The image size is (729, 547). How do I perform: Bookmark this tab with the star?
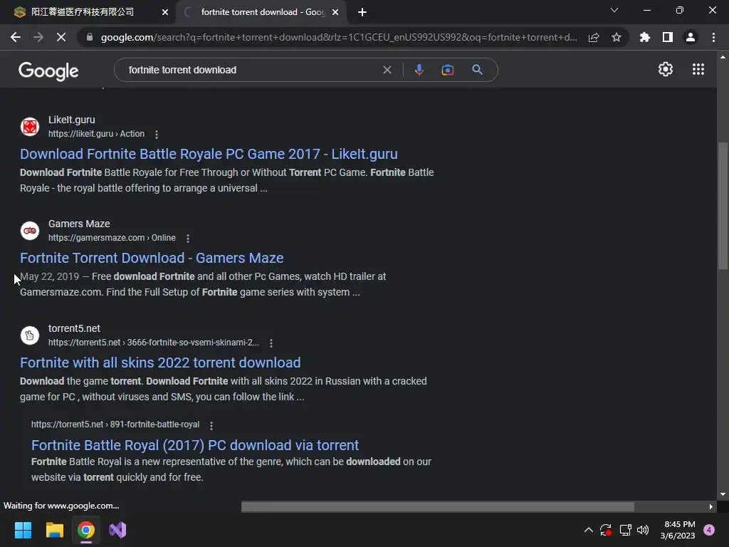617,37
